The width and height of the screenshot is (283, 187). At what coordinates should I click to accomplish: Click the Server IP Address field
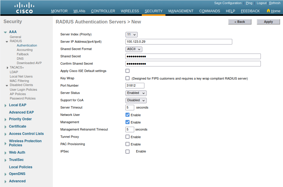(179, 42)
